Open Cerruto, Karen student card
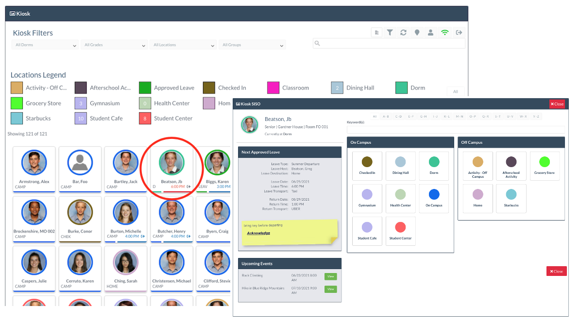 pyautogui.click(x=80, y=269)
